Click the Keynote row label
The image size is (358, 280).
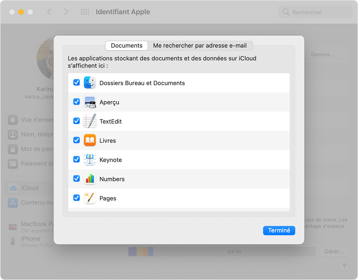(x=111, y=160)
